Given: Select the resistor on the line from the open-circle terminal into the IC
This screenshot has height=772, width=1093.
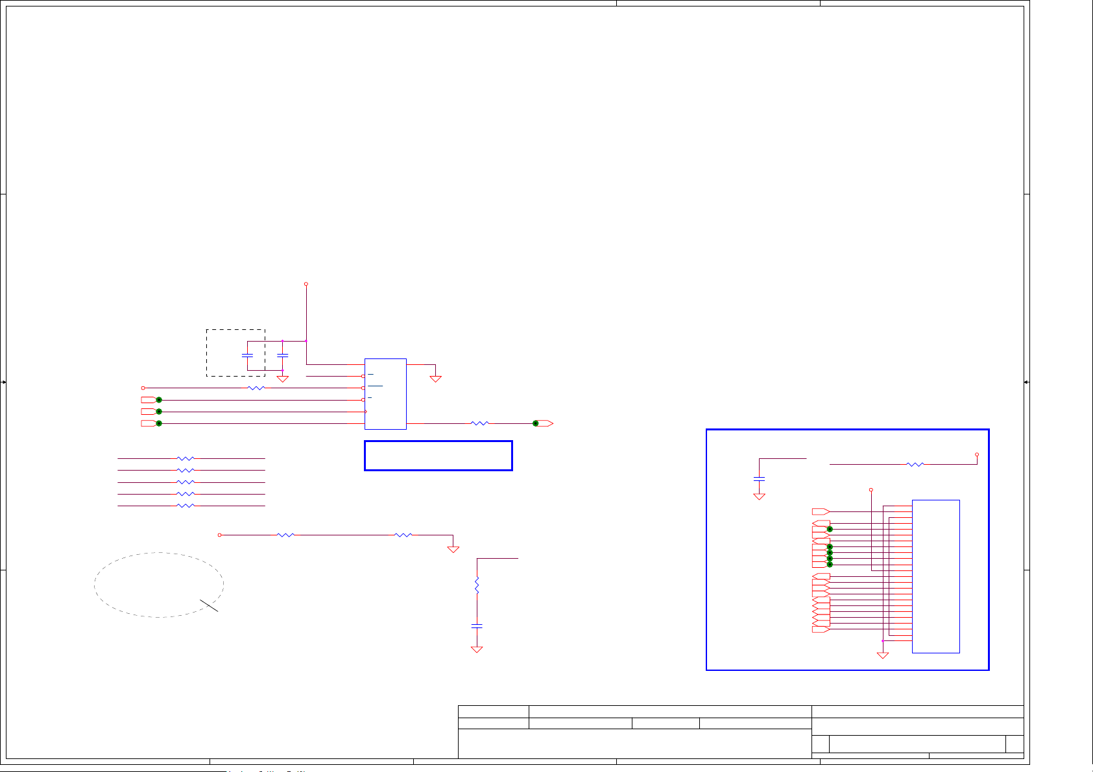Looking at the screenshot, I should (256, 388).
